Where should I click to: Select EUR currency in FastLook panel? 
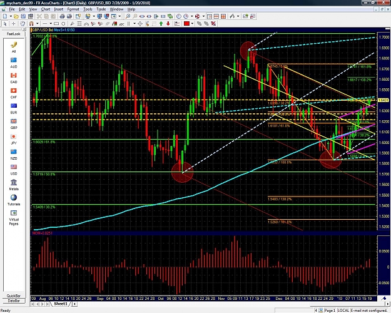[x=14, y=108]
